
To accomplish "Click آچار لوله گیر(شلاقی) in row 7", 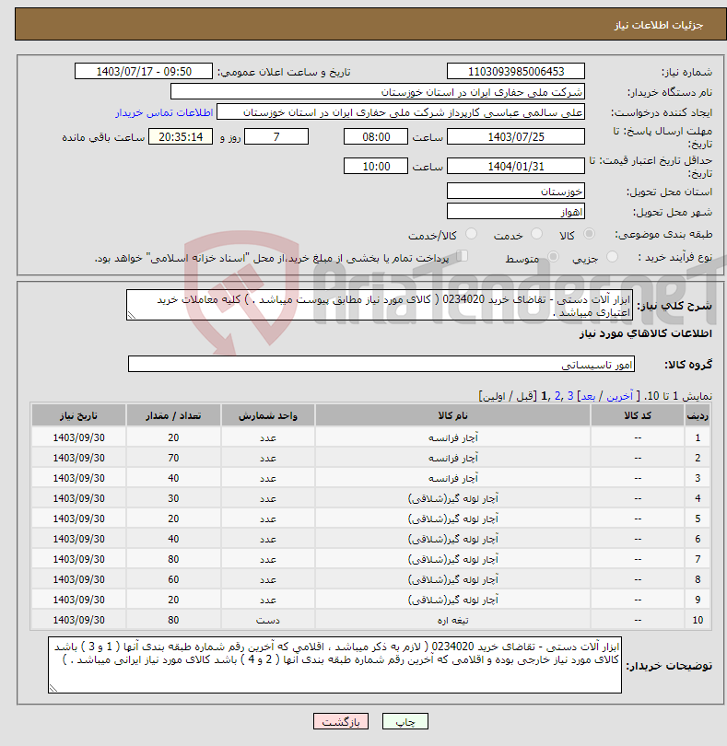I will pos(452,560).
